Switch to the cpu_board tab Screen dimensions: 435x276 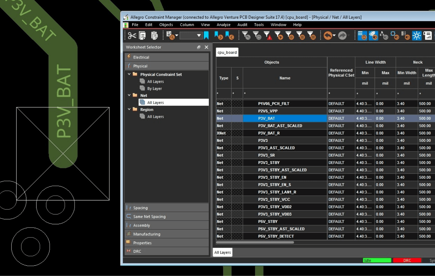pos(227,52)
